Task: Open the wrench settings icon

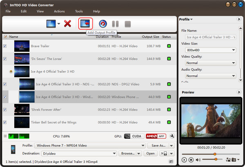Action: coord(172,136)
